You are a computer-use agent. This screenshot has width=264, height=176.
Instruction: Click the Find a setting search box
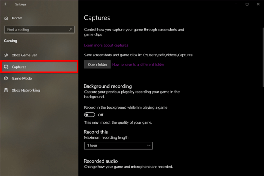click(x=37, y=30)
